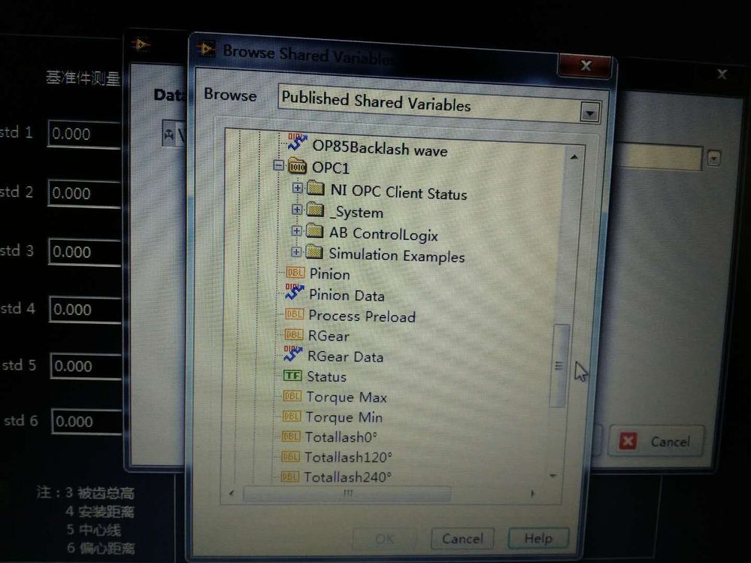Viewport: 751px width, 563px height.
Task: Click waveform icon beside Pinion Data
Action: [295, 292]
